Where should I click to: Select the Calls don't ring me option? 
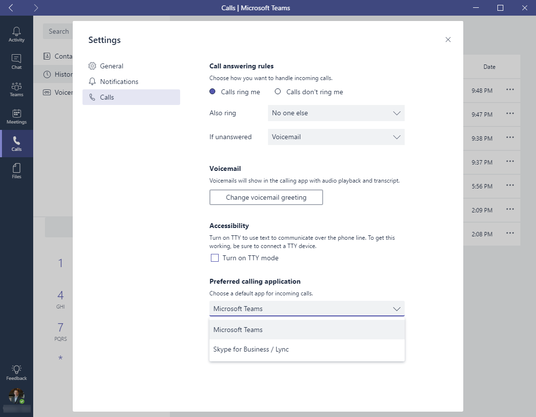(x=278, y=92)
